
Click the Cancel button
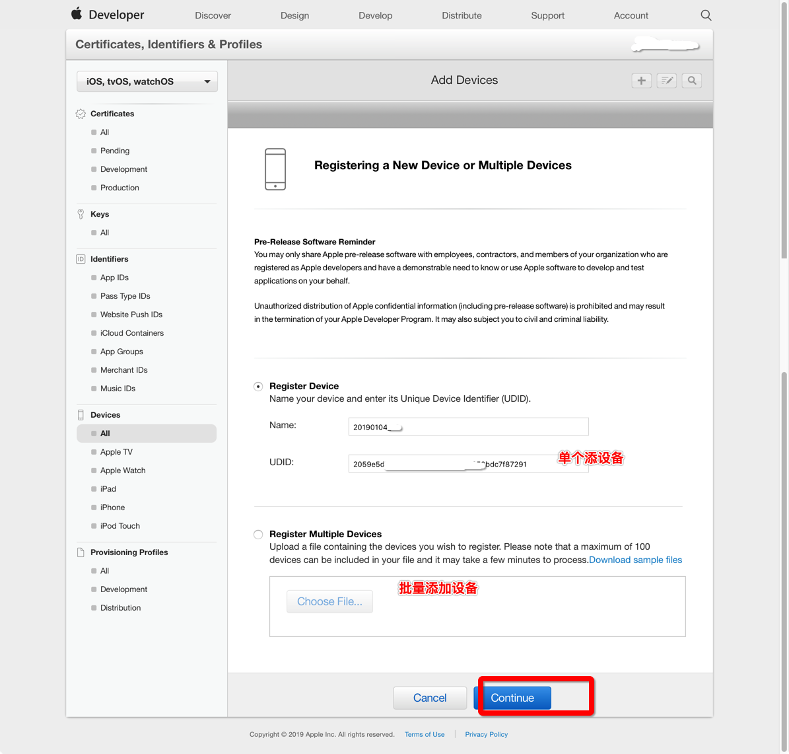point(430,698)
